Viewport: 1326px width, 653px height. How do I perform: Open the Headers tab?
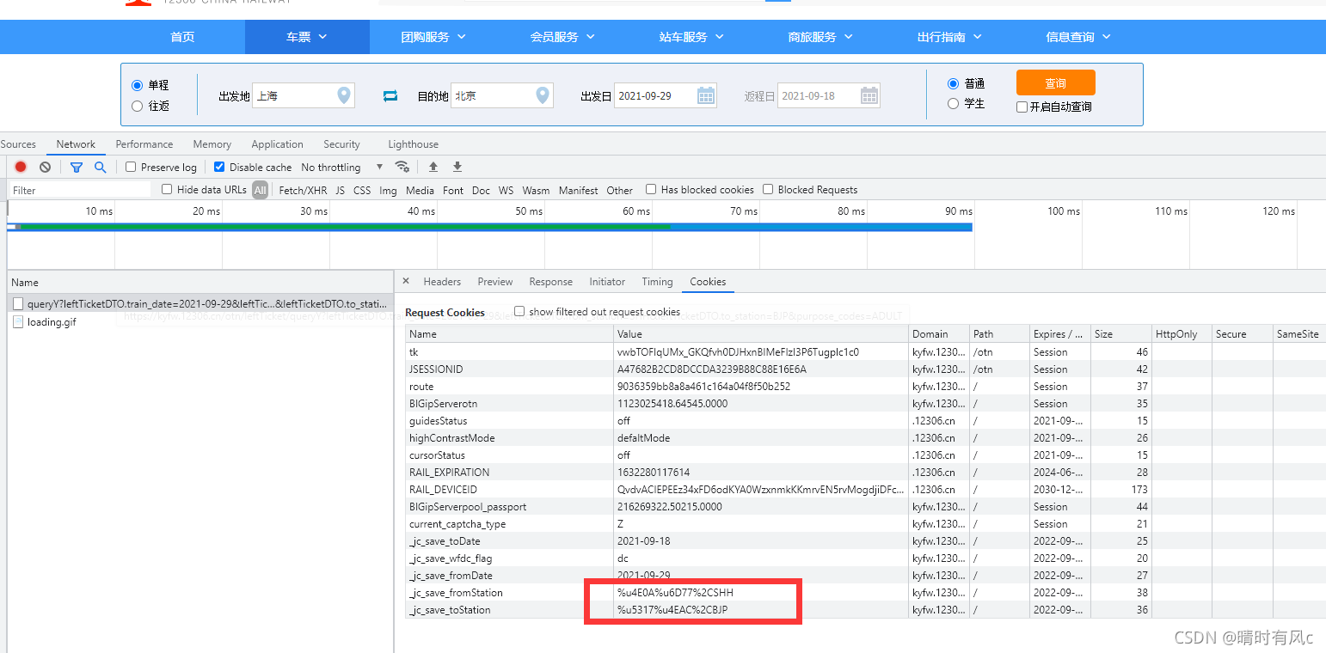[x=442, y=281]
